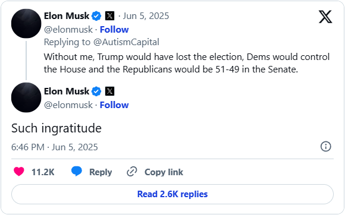Click the Reply label
Image resolution: width=345 pixels, height=215 pixels.
101,172
